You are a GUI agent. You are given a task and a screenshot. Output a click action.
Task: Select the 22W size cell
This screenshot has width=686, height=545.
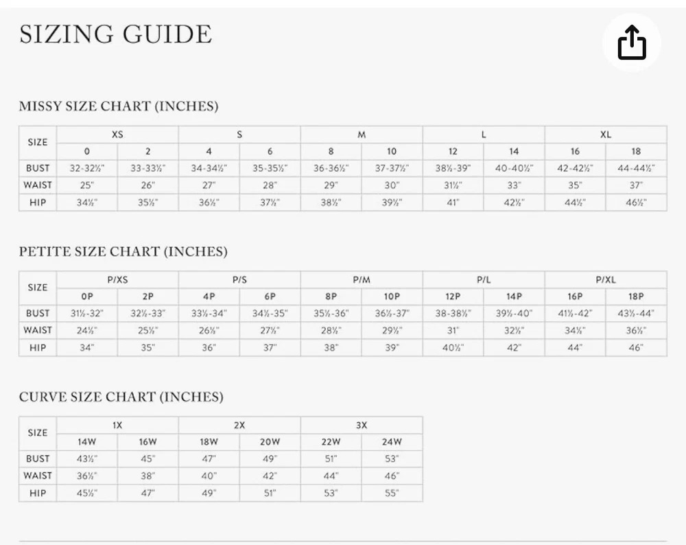click(x=331, y=442)
